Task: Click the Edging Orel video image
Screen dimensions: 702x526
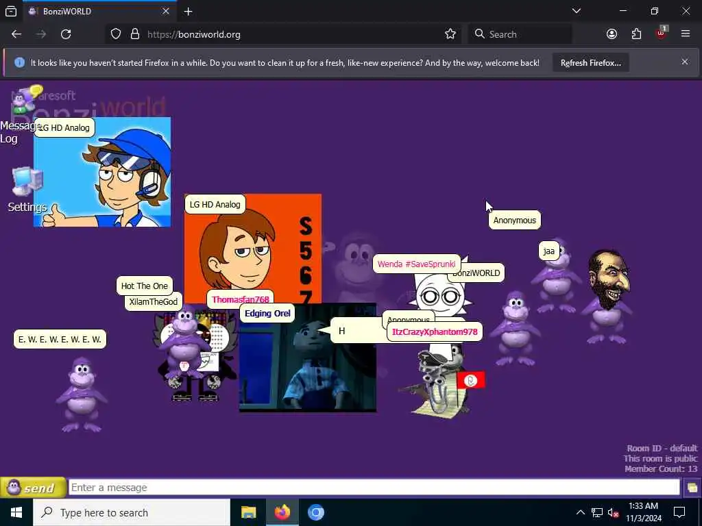Action: click(308, 358)
